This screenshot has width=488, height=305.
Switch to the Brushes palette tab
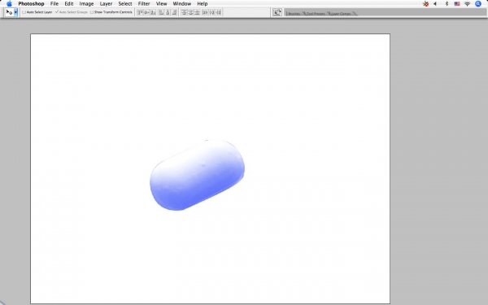(x=294, y=14)
